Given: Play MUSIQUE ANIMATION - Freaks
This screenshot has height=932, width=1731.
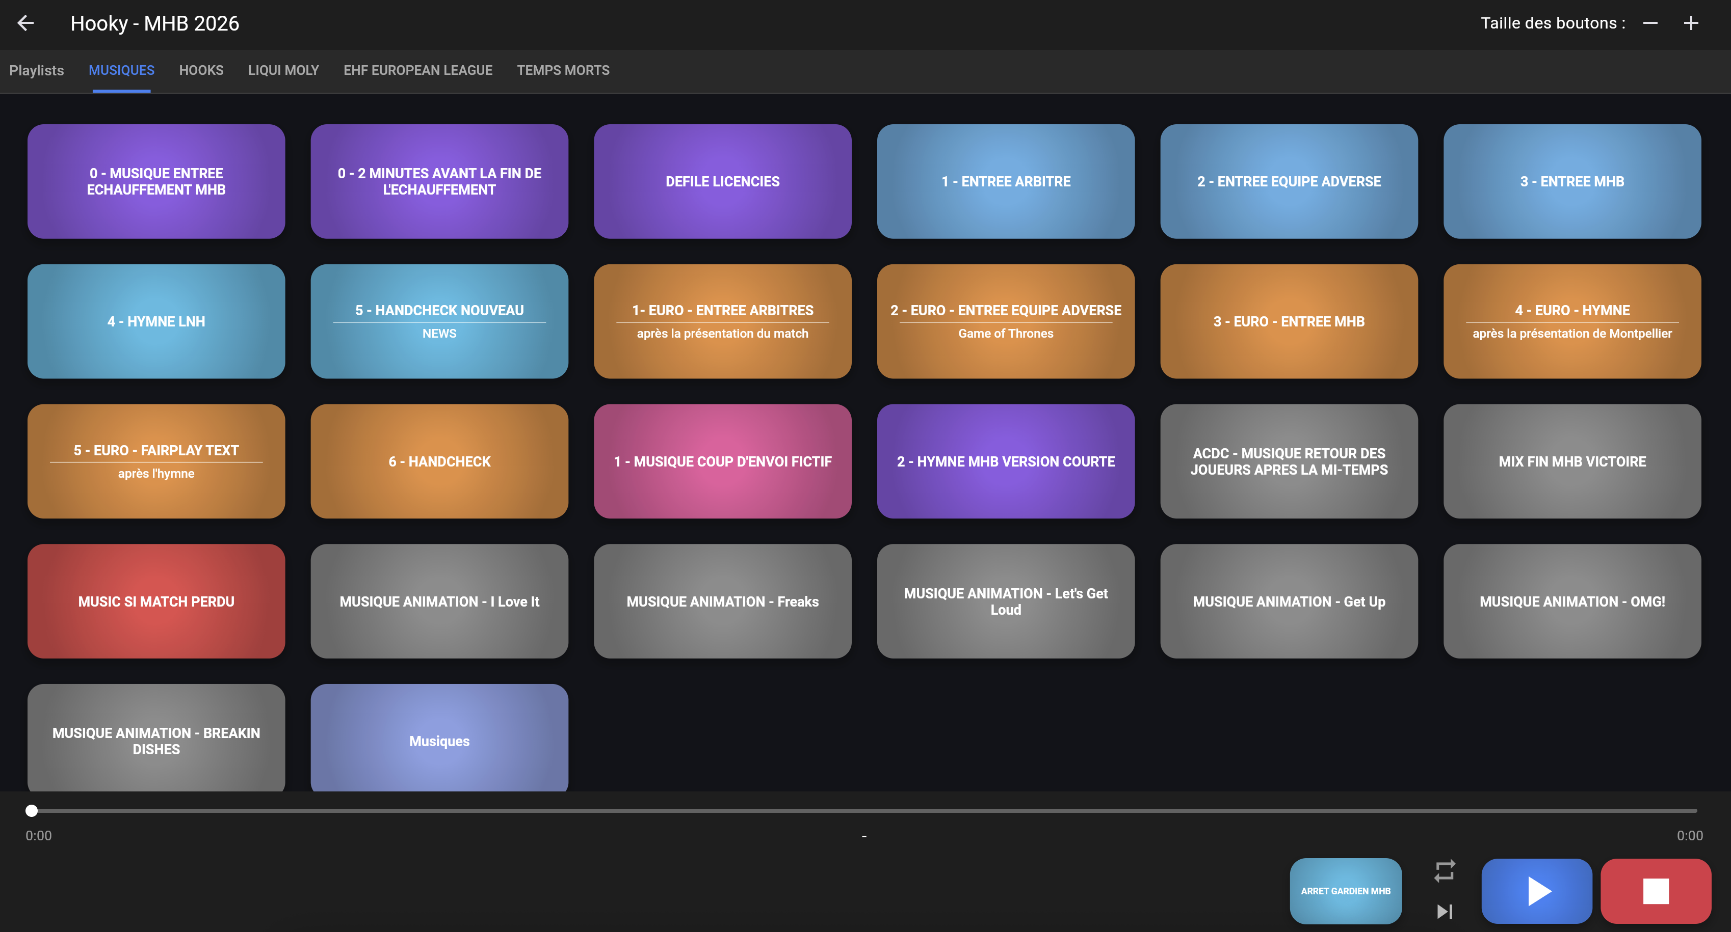Looking at the screenshot, I should coord(722,601).
